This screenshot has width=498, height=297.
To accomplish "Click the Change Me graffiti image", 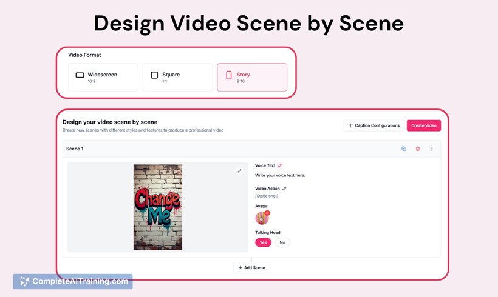I will [x=158, y=207].
